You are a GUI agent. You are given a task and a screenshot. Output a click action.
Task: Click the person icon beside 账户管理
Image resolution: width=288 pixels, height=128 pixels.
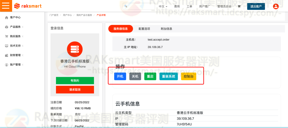pyautogui.click(x=7, y=65)
